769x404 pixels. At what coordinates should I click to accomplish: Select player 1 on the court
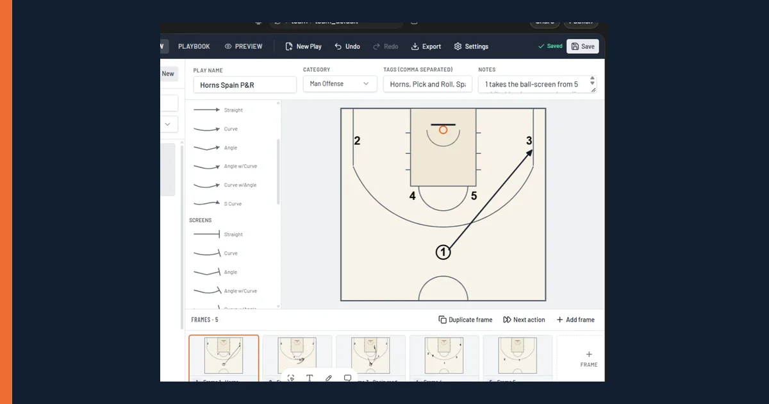click(443, 253)
